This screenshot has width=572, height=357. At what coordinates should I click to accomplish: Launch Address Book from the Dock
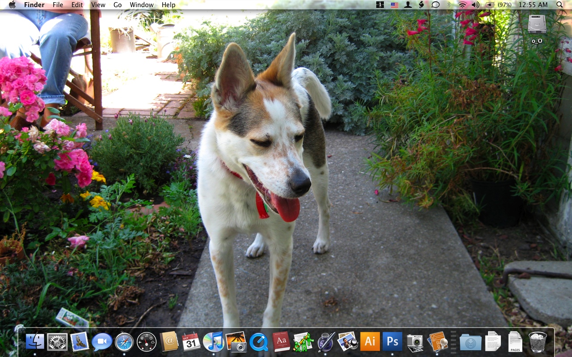tap(169, 342)
